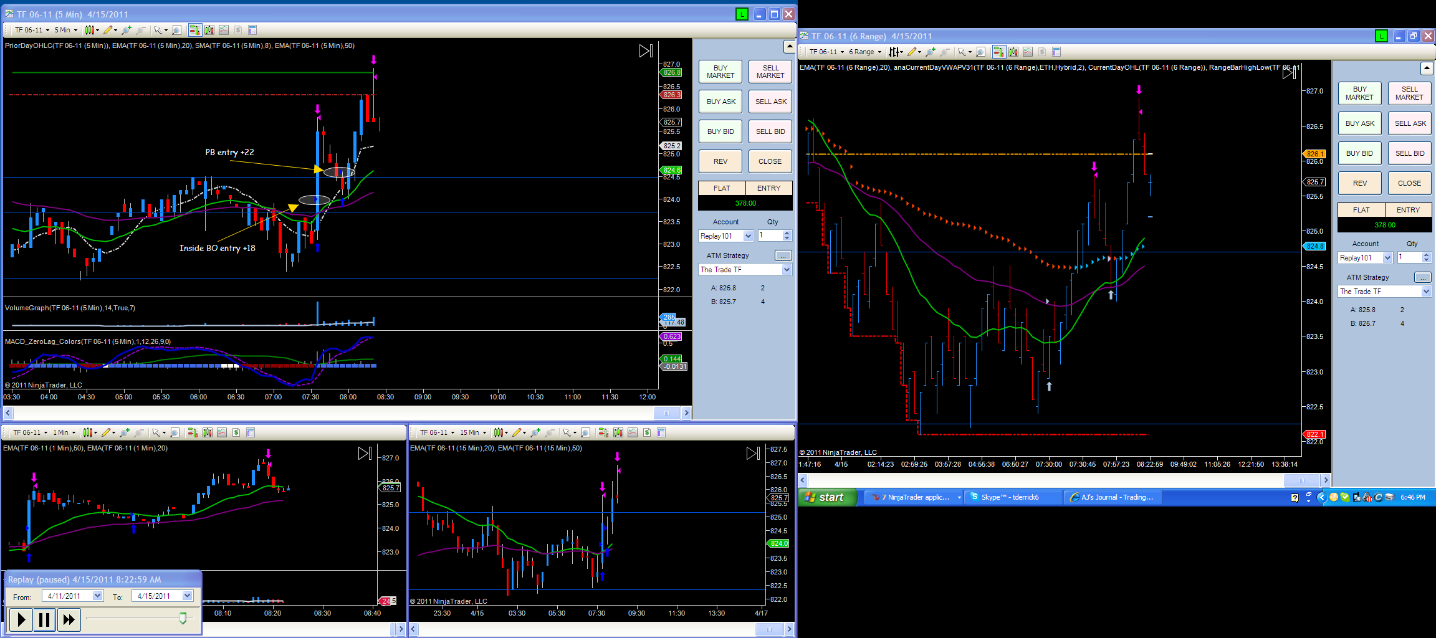Toggle chart trader panel in 5 Min chart toolbar
This screenshot has width=1436, height=638.
(x=194, y=30)
